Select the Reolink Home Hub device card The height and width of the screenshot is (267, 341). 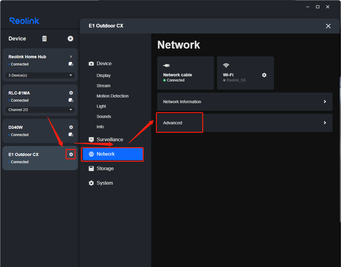40,65
